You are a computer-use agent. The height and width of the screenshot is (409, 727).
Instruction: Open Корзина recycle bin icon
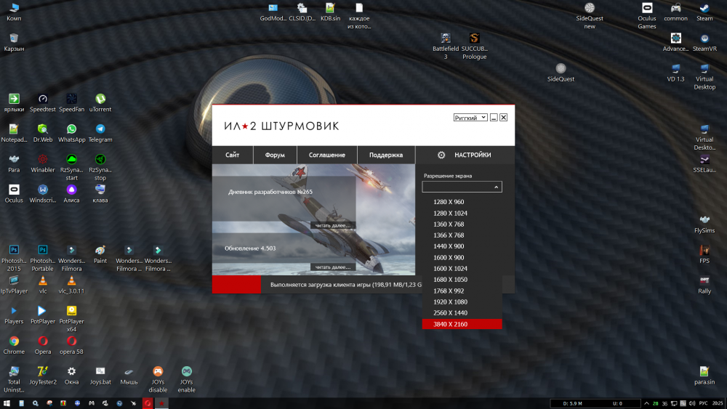[14, 42]
